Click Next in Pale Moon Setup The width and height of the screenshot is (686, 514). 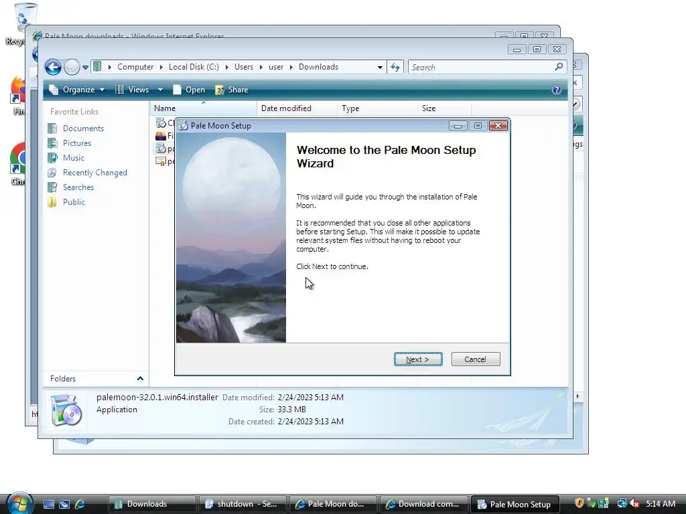pos(418,359)
